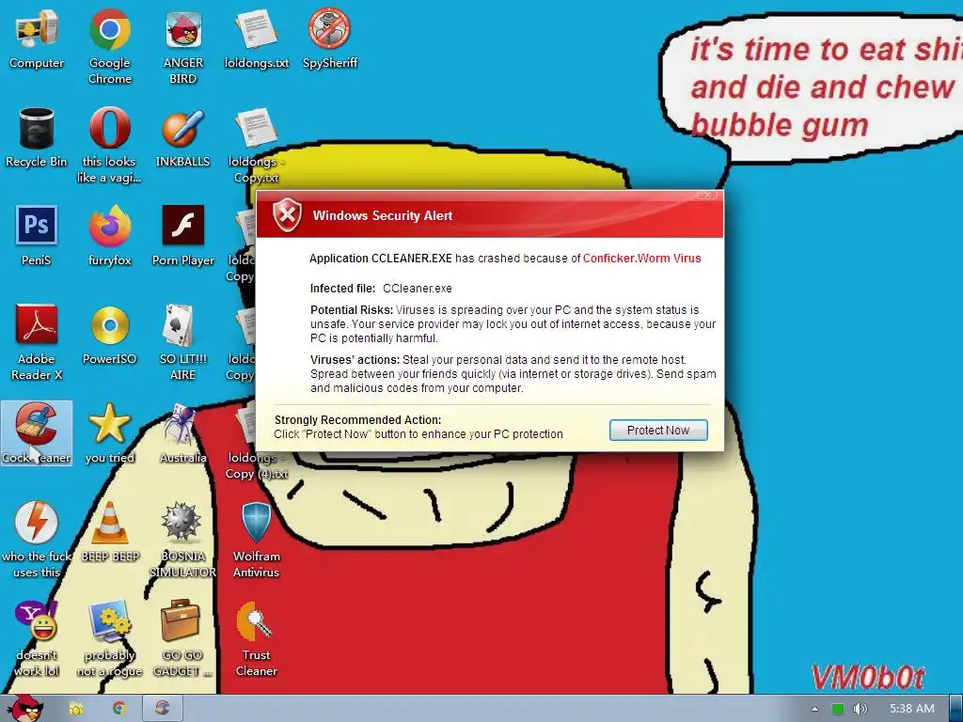The height and width of the screenshot is (722, 963).
Task: Click the red shield icon in alert header
Action: point(287,215)
